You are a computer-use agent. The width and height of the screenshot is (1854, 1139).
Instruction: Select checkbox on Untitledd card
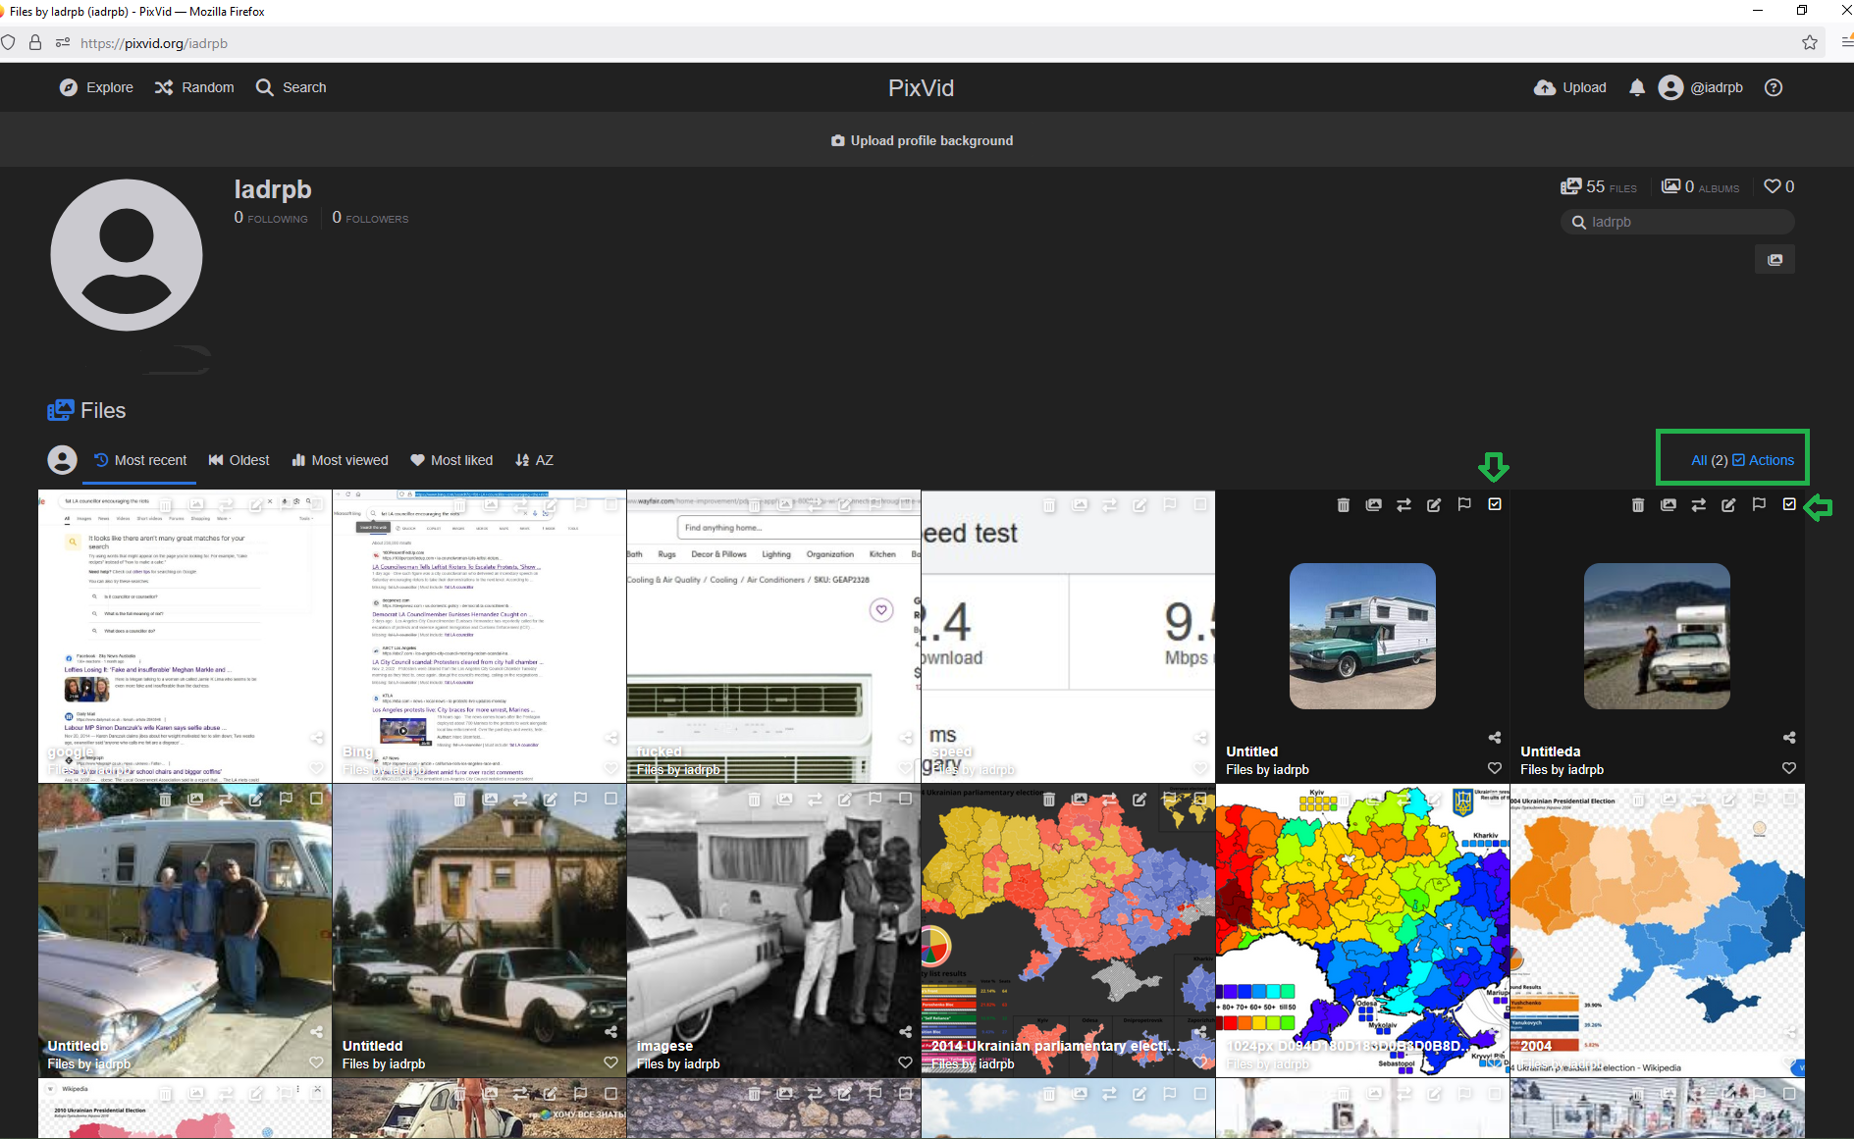pos(610,799)
